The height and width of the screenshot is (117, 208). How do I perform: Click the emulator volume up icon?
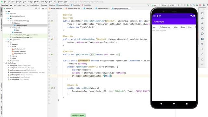[202, 18]
